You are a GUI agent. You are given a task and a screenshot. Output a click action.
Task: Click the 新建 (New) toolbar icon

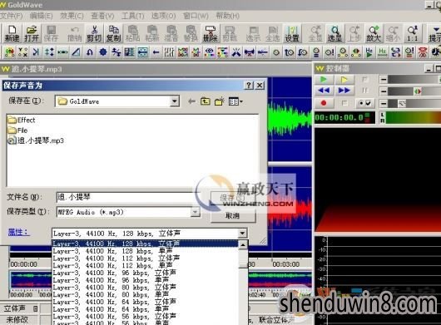click(12, 34)
